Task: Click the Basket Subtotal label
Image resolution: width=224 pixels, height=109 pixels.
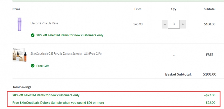Action: point(178,74)
